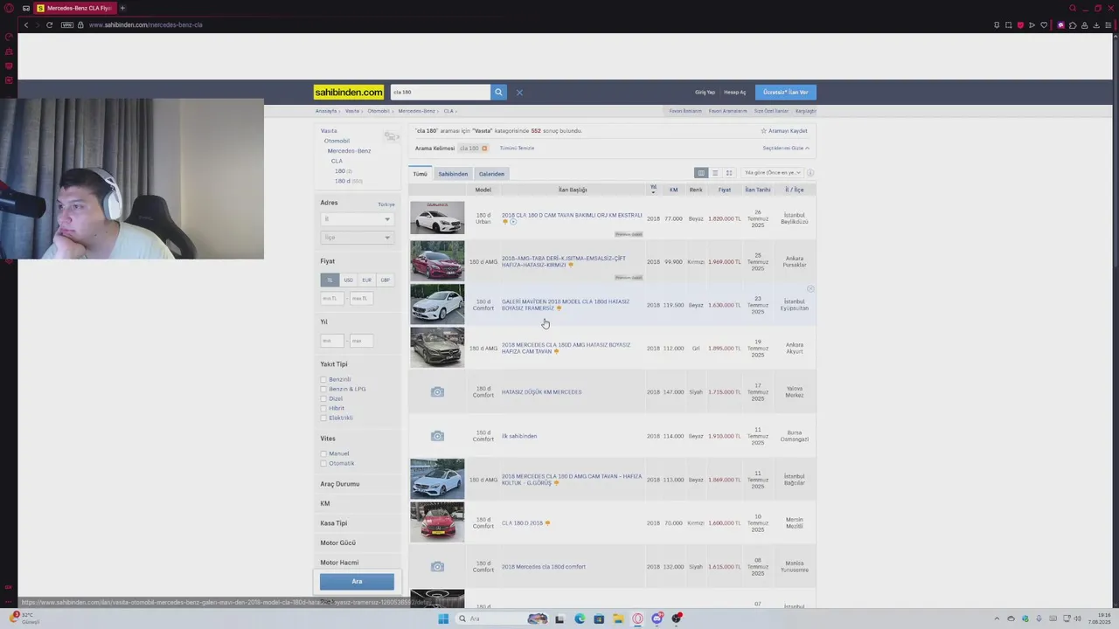Check the Otomatik transmission checkbox
1119x629 pixels.
[323, 464]
